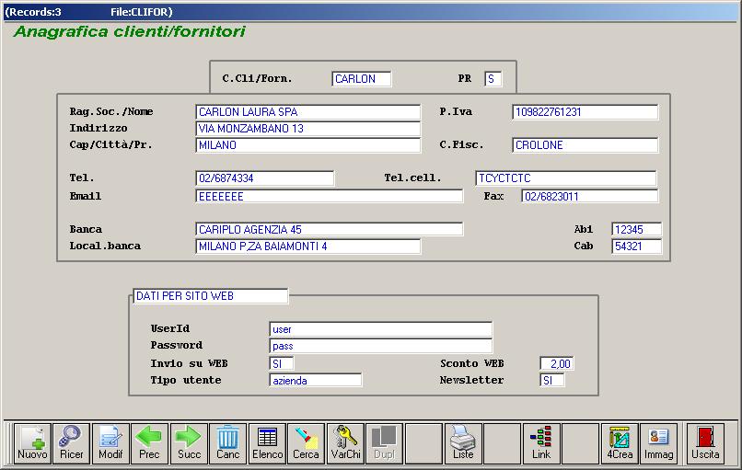Open the 4Crea design tool icon
The width and height of the screenshot is (742, 470).
pyautogui.click(x=620, y=443)
